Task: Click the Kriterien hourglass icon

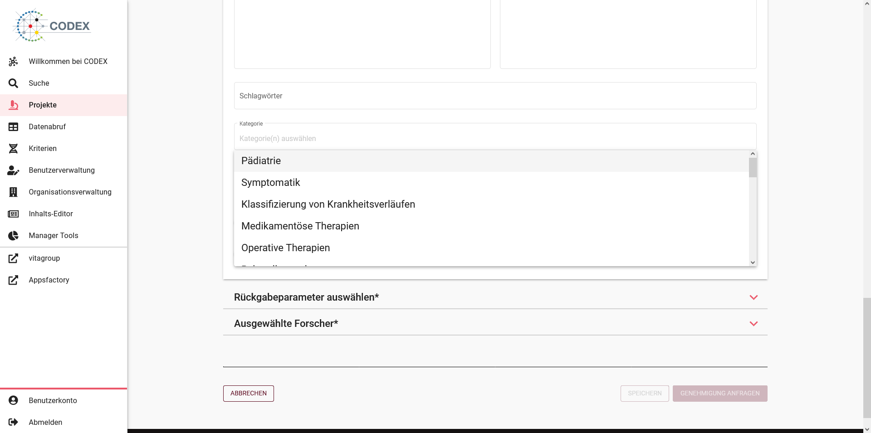Action: pyautogui.click(x=13, y=148)
